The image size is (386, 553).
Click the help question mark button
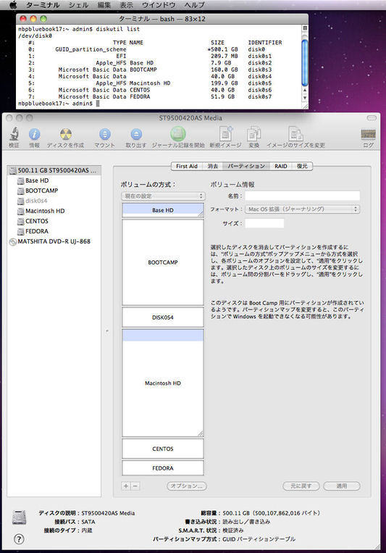19,539
